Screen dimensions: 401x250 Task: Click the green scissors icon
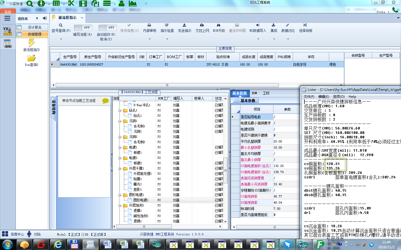[71, 4]
